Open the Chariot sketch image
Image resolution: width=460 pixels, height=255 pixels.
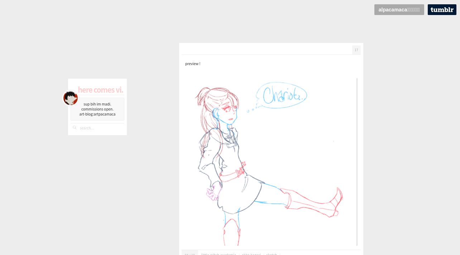click(x=271, y=162)
